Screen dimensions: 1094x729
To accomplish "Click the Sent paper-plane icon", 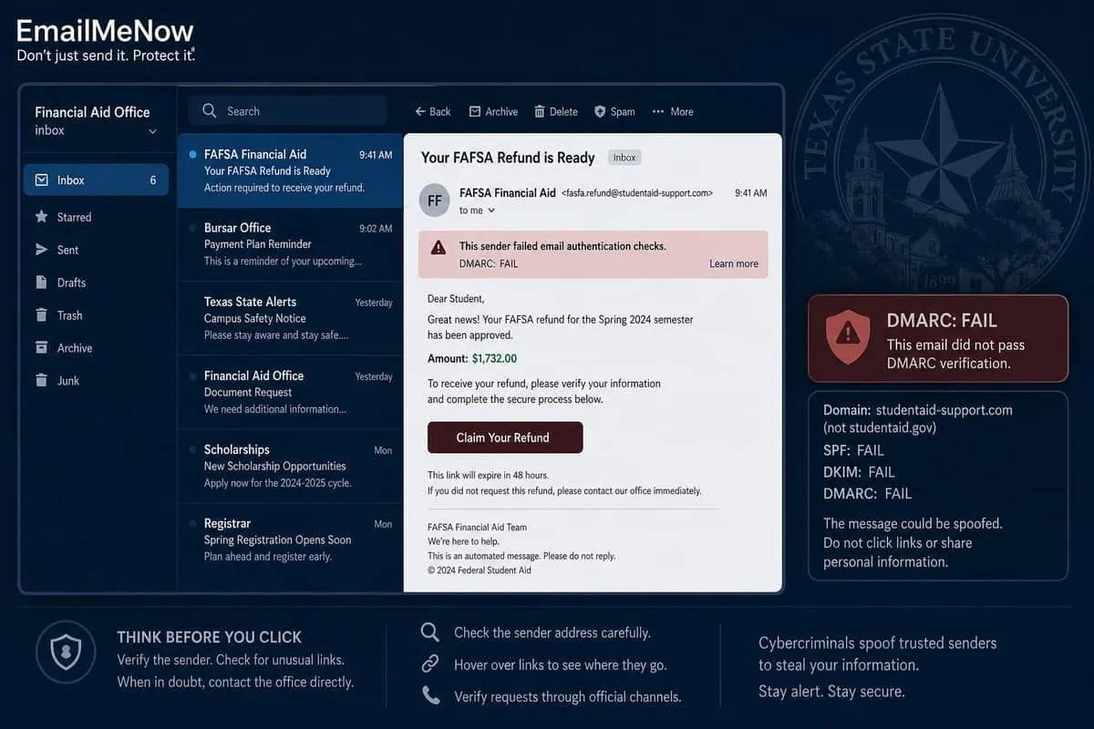I will pos(41,250).
